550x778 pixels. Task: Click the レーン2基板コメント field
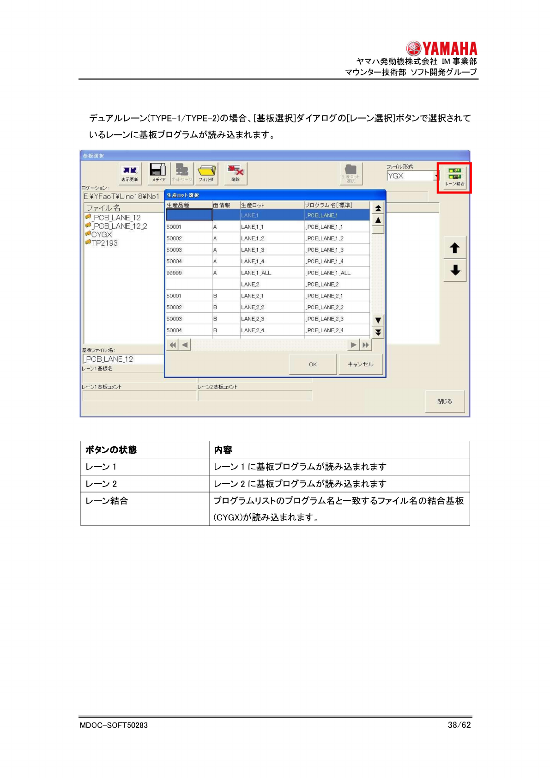point(255,395)
